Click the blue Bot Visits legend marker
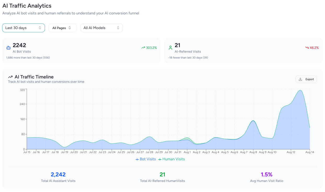325x192 pixels. 137,159
